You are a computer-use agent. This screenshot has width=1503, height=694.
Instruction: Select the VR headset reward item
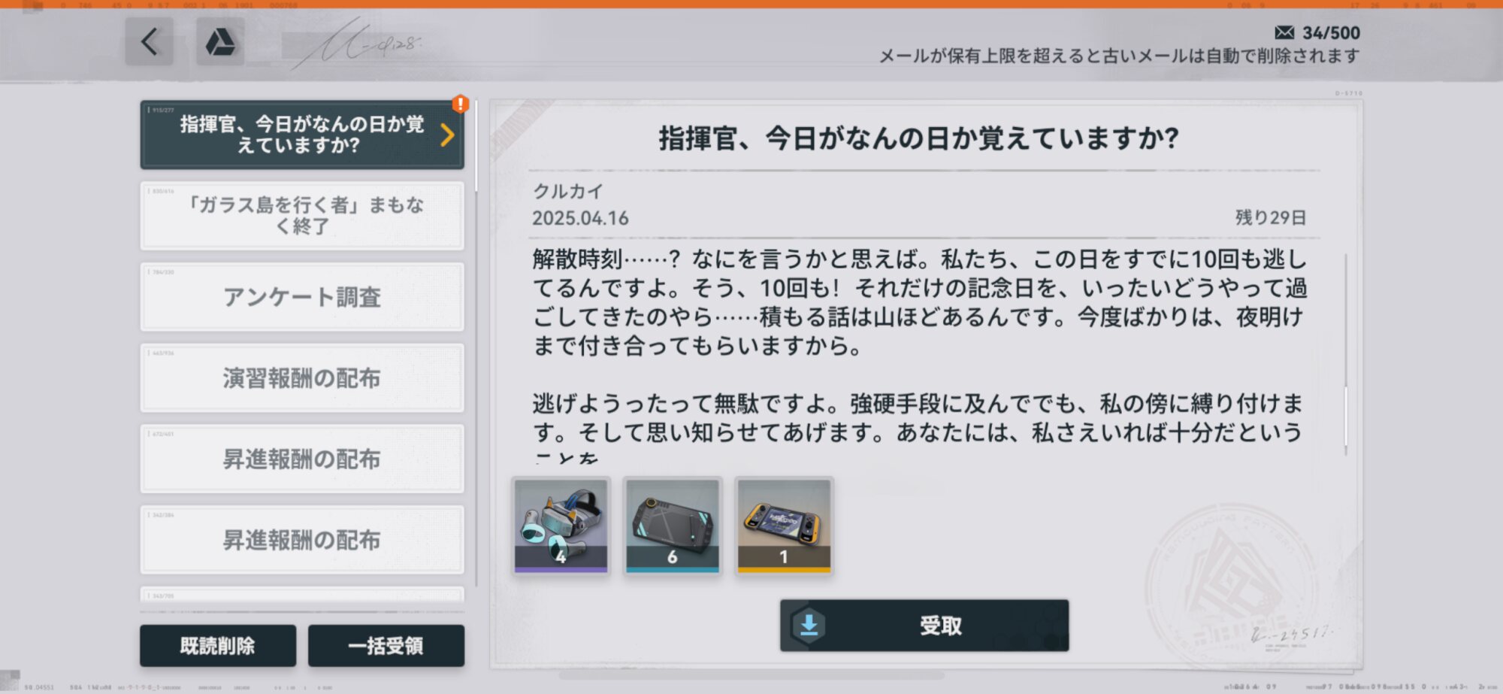pyautogui.click(x=561, y=526)
